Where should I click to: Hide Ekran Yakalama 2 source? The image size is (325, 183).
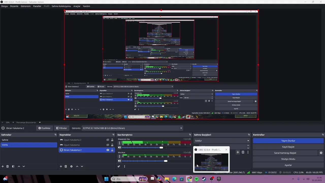point(108,150)
